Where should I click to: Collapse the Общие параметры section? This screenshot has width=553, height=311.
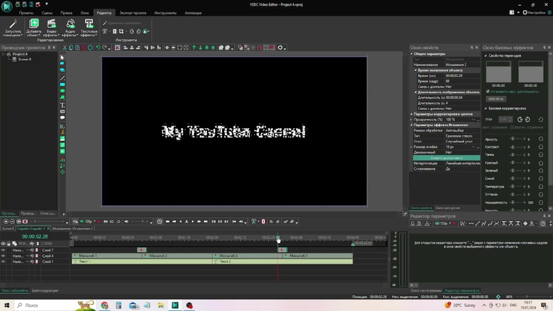click(411, 54)
